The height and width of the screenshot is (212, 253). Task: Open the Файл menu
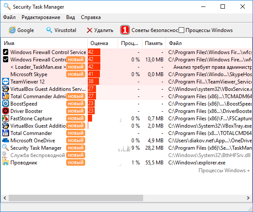pos(10,17)
